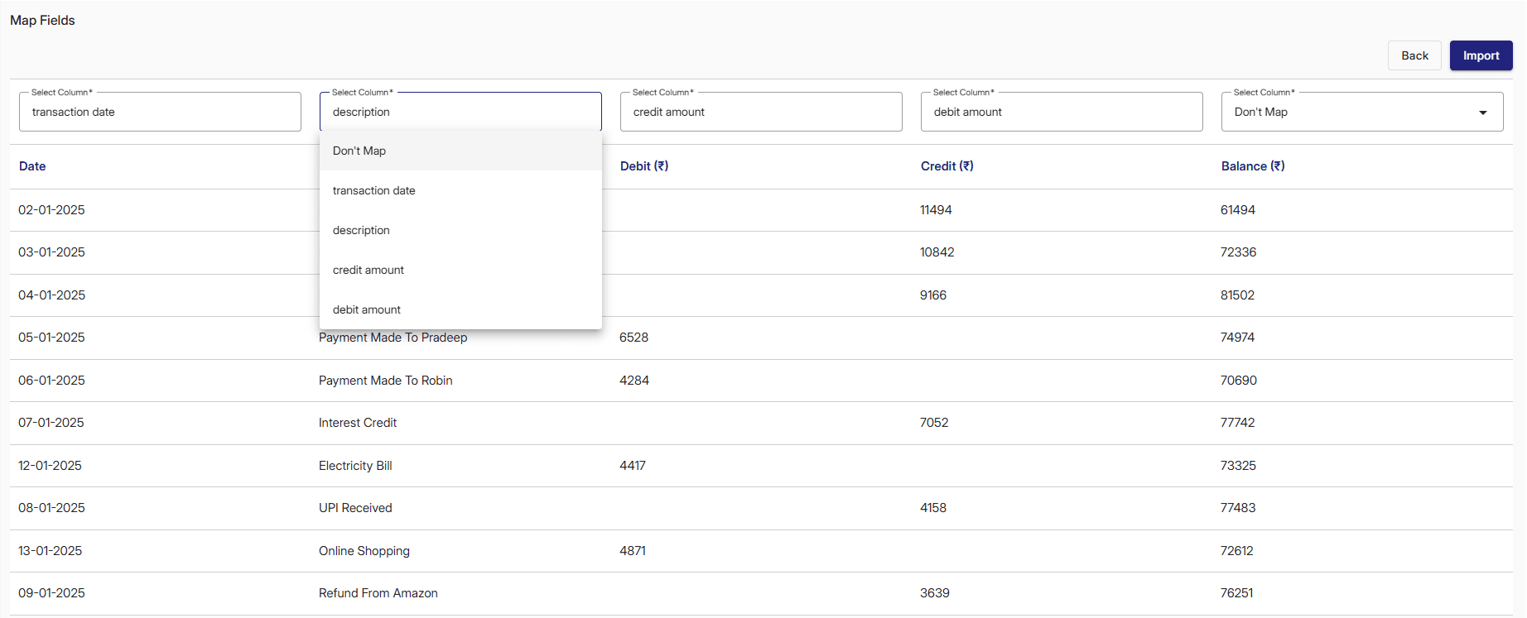
Task: Open the "transaction date" column selector
Action: tap(160, 112)
